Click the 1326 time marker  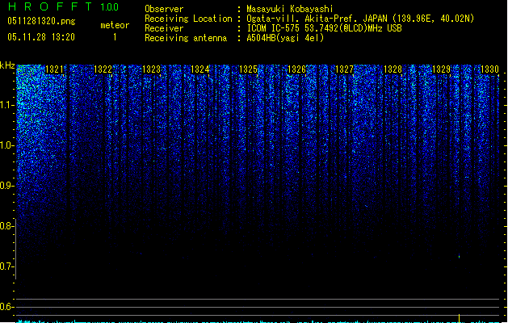(x=296, y=69)
